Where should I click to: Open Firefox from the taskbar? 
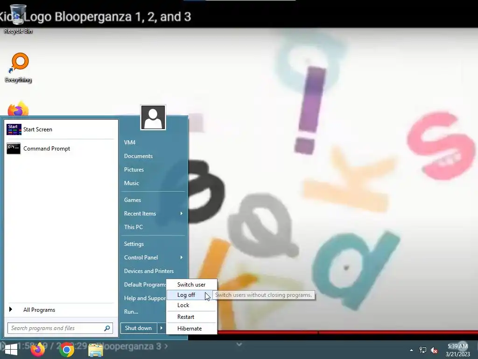[38, 350]
